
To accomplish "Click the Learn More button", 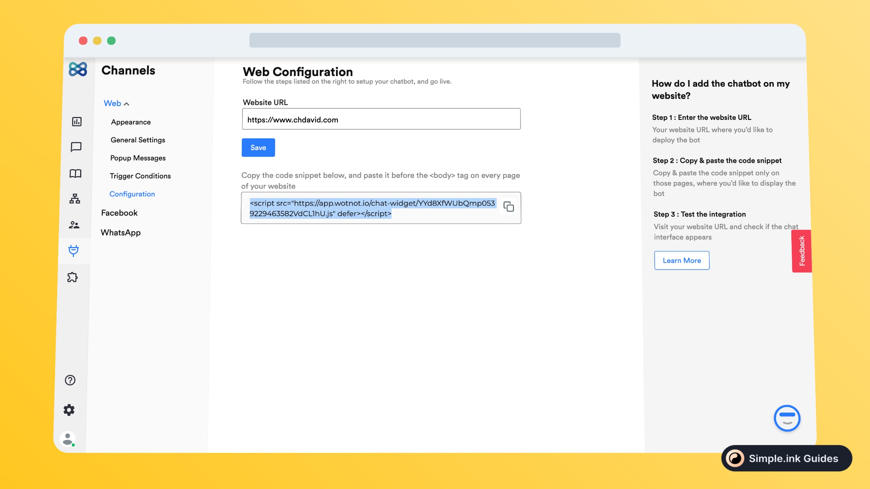I will click(681, 260).
